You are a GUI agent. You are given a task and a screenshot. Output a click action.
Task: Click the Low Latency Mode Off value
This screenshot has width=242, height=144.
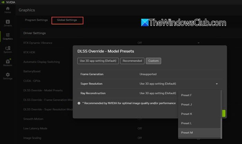click(x=140, y=128)
